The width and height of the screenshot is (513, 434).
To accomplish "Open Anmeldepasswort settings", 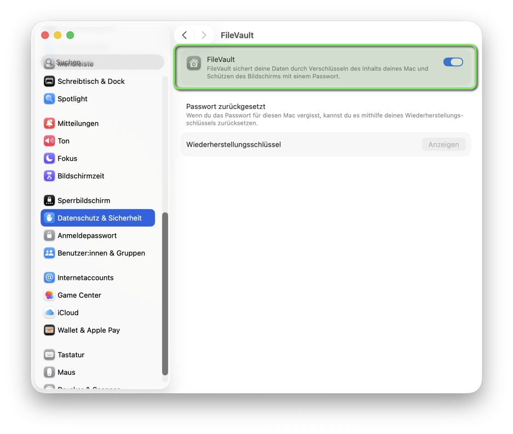I will point(87,235).
